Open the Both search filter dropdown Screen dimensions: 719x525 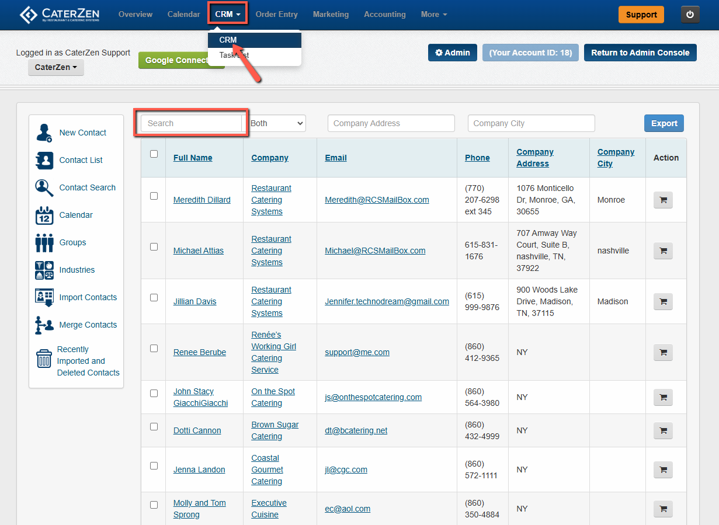pyautogui.click(x=277, y=123)
